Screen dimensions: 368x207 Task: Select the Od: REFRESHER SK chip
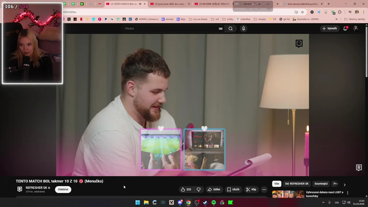tap(297, 184)
